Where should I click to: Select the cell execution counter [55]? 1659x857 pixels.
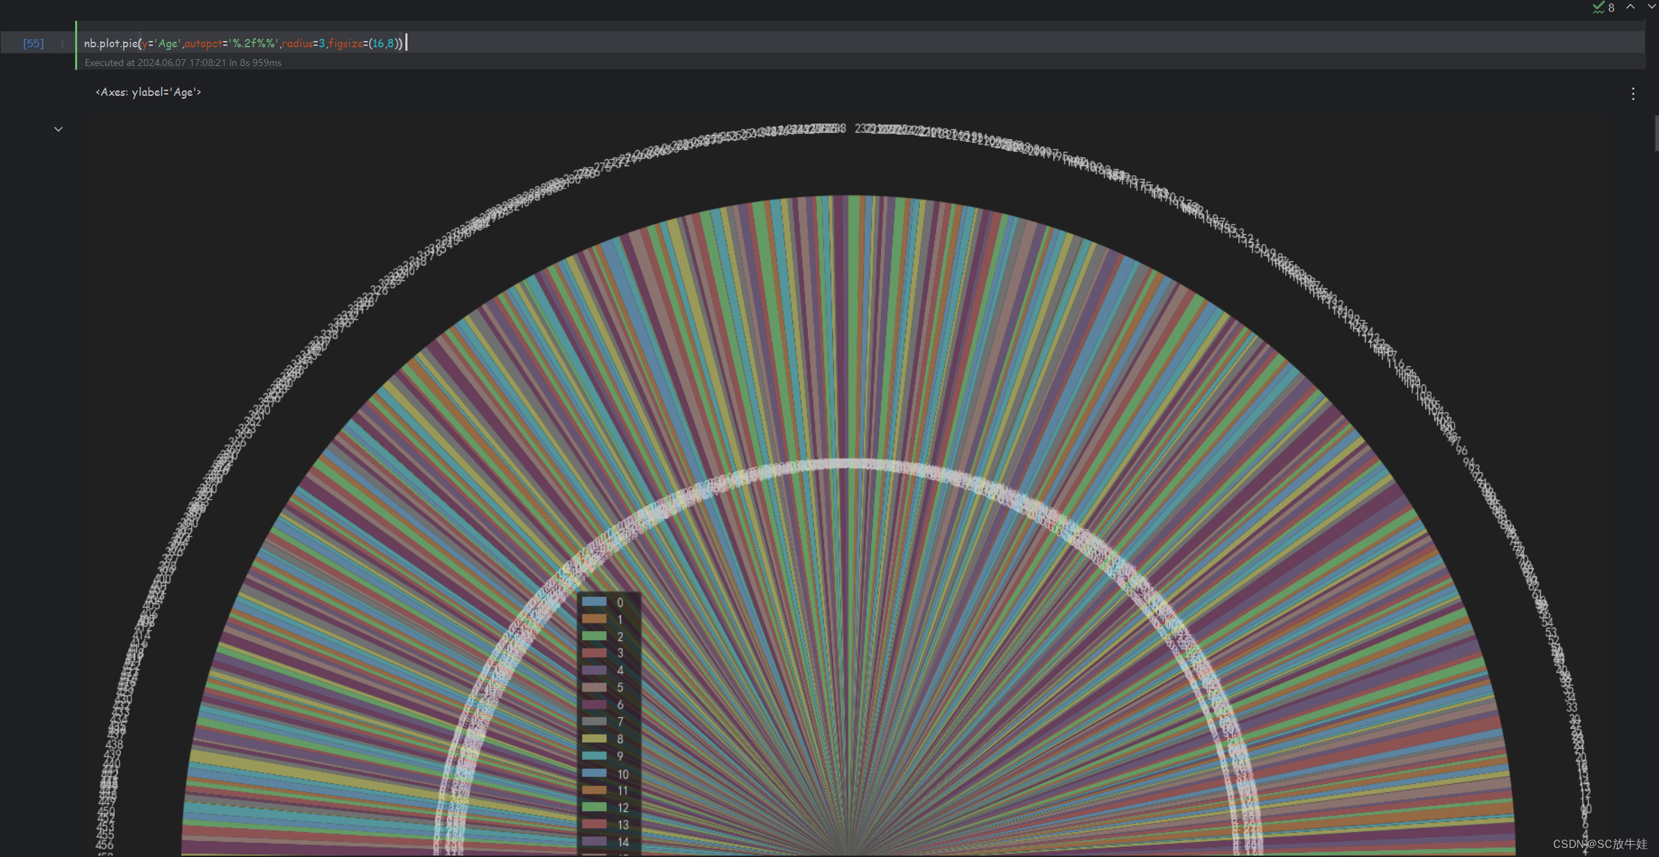(x=33, y=43)
